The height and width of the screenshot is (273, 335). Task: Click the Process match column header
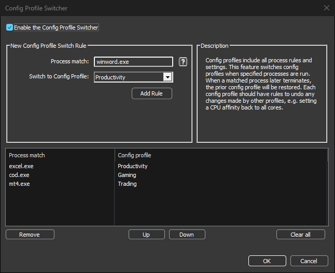[x=60, y=155]
